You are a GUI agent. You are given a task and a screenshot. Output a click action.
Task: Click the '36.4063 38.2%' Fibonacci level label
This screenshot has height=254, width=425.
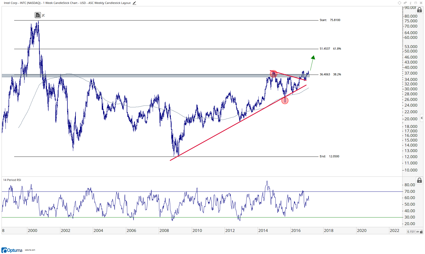[330, 74]
